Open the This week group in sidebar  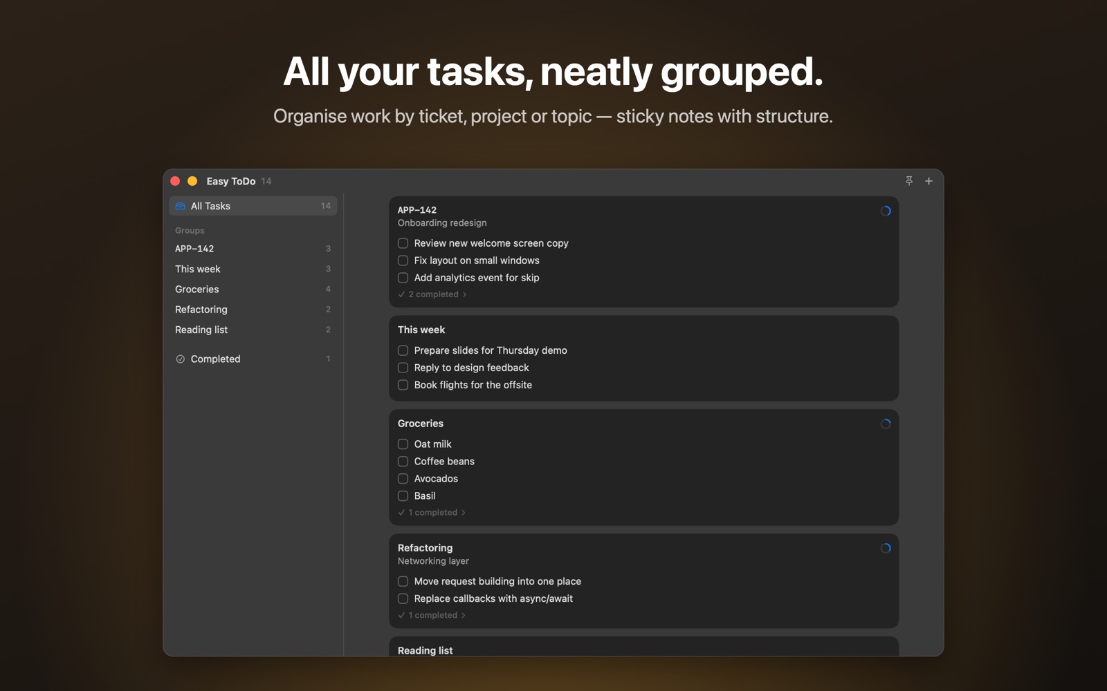253,269
